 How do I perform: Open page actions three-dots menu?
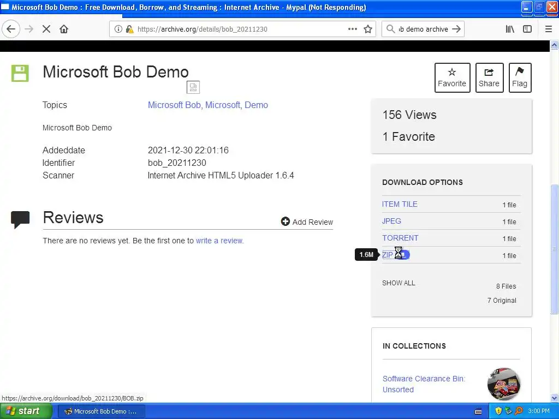(x=352, y=29)
